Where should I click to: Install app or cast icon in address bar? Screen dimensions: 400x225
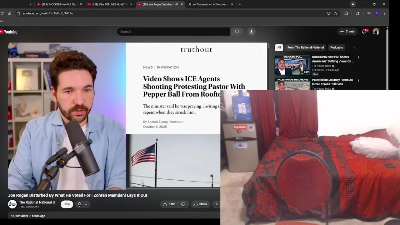[x=328, y=13]
